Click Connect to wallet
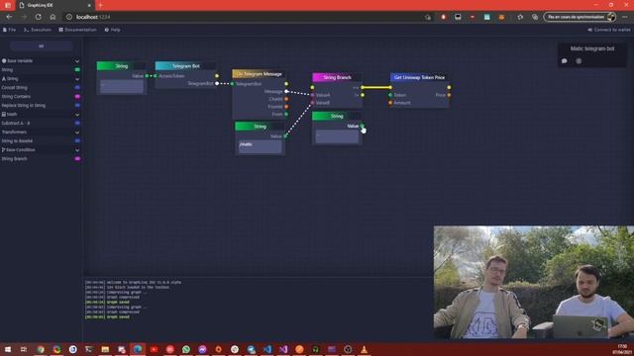Viewport: 634px width, 356px height. 609,30
